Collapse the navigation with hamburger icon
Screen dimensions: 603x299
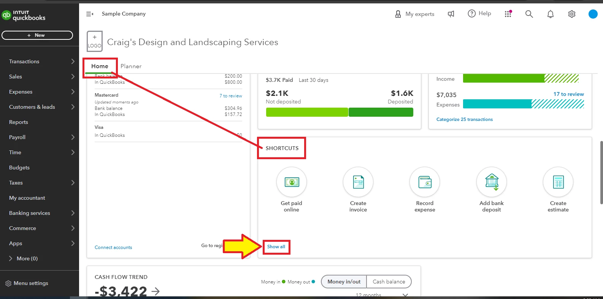[x=90, y=14]
